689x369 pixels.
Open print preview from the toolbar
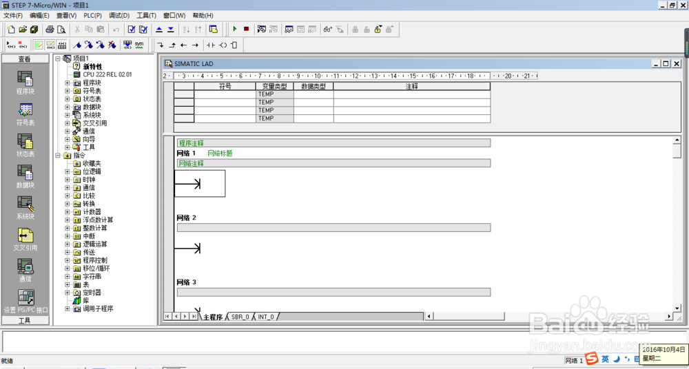[x=61, y=30]
